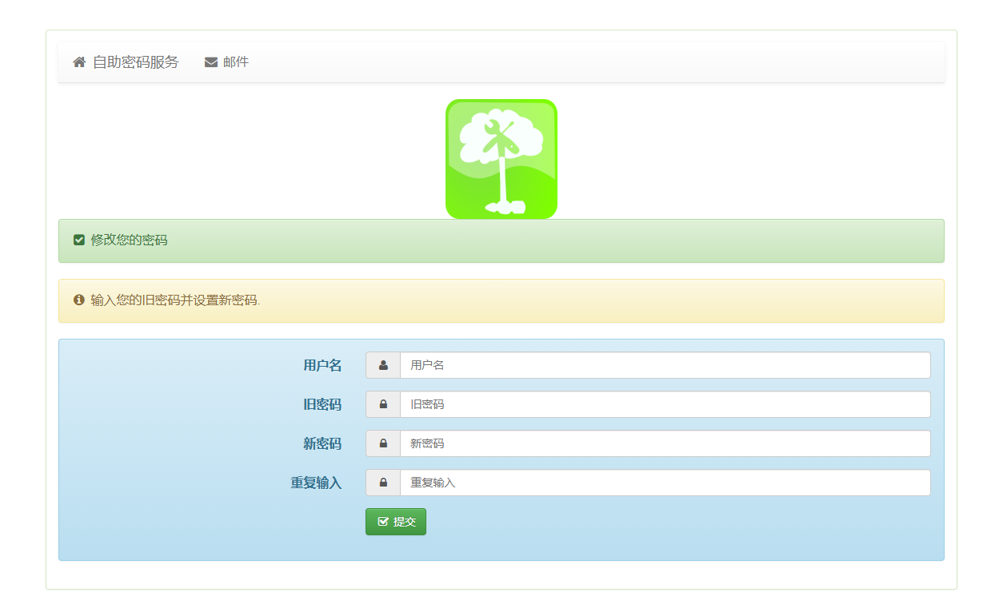987x604 pixels.
Task: Click the 修改您的密码 heading text
Action: (x=129, y=240)
